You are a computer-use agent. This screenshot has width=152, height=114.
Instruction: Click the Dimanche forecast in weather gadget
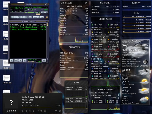pos(135,90)
